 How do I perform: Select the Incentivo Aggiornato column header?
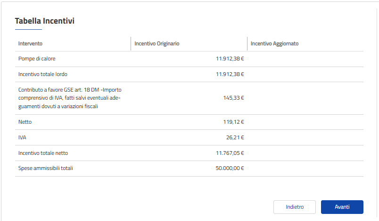point(274,43)
